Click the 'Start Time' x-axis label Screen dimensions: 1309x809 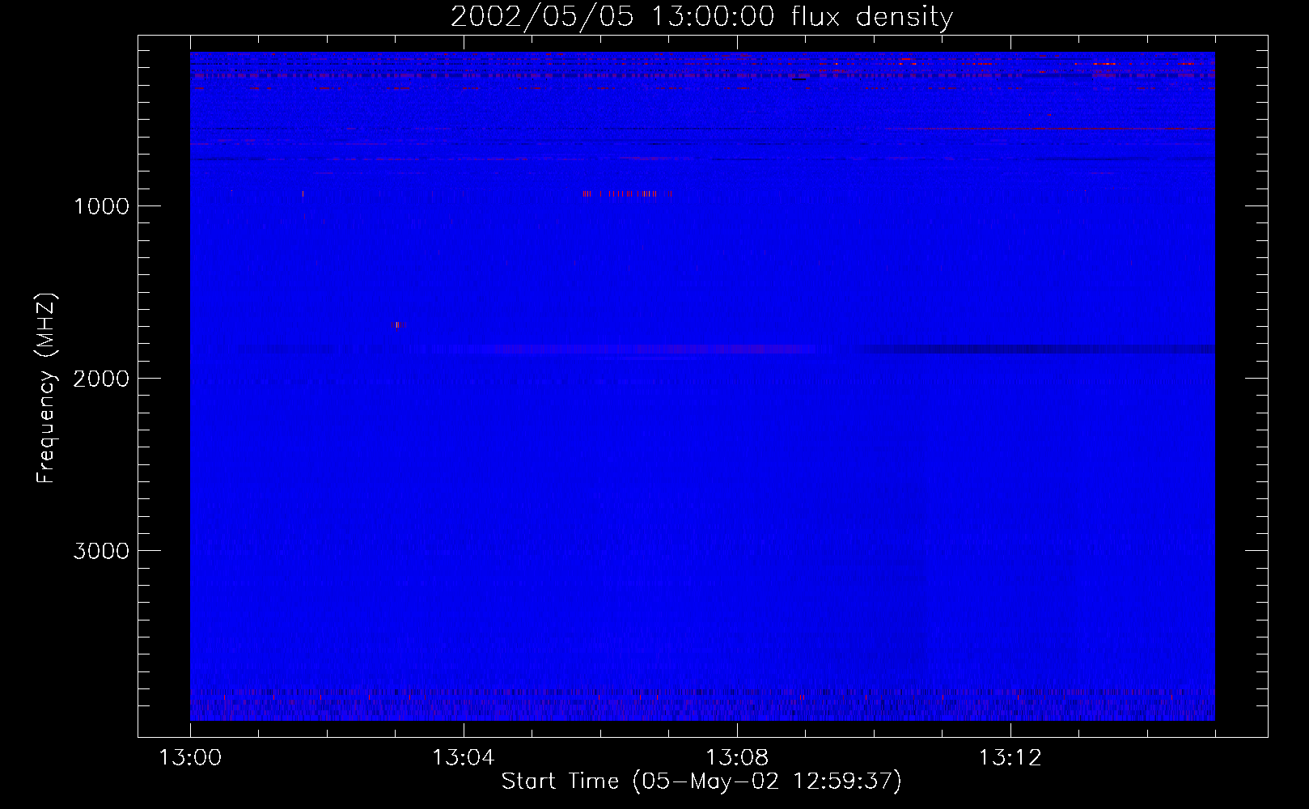pyautogui.click(x=701, y=781)
